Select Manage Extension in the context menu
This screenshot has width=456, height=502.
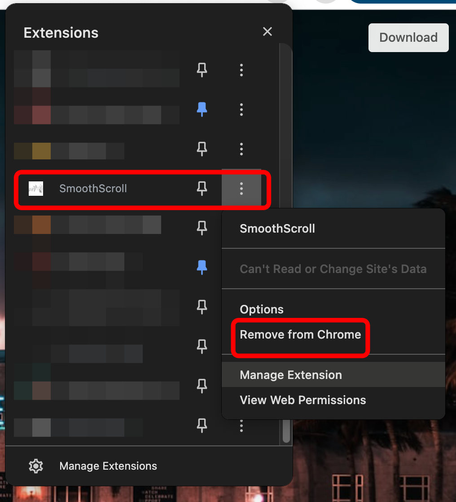(x=333, y=375)
